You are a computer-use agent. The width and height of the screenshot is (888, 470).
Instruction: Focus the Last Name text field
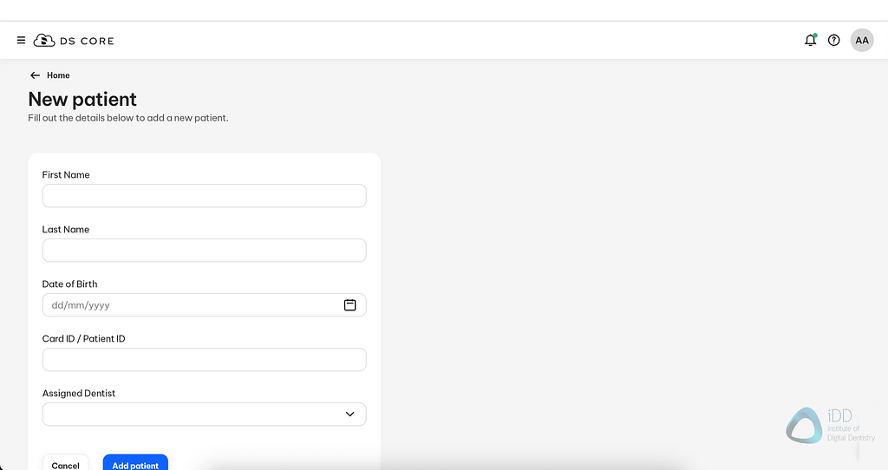204,251
